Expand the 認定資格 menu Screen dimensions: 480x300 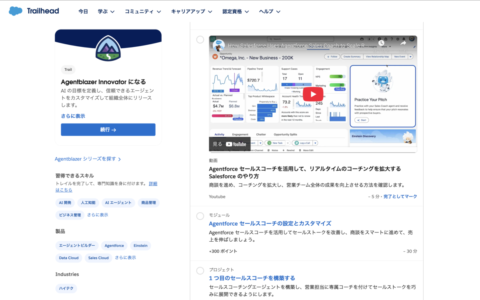(x=236, y=12)
